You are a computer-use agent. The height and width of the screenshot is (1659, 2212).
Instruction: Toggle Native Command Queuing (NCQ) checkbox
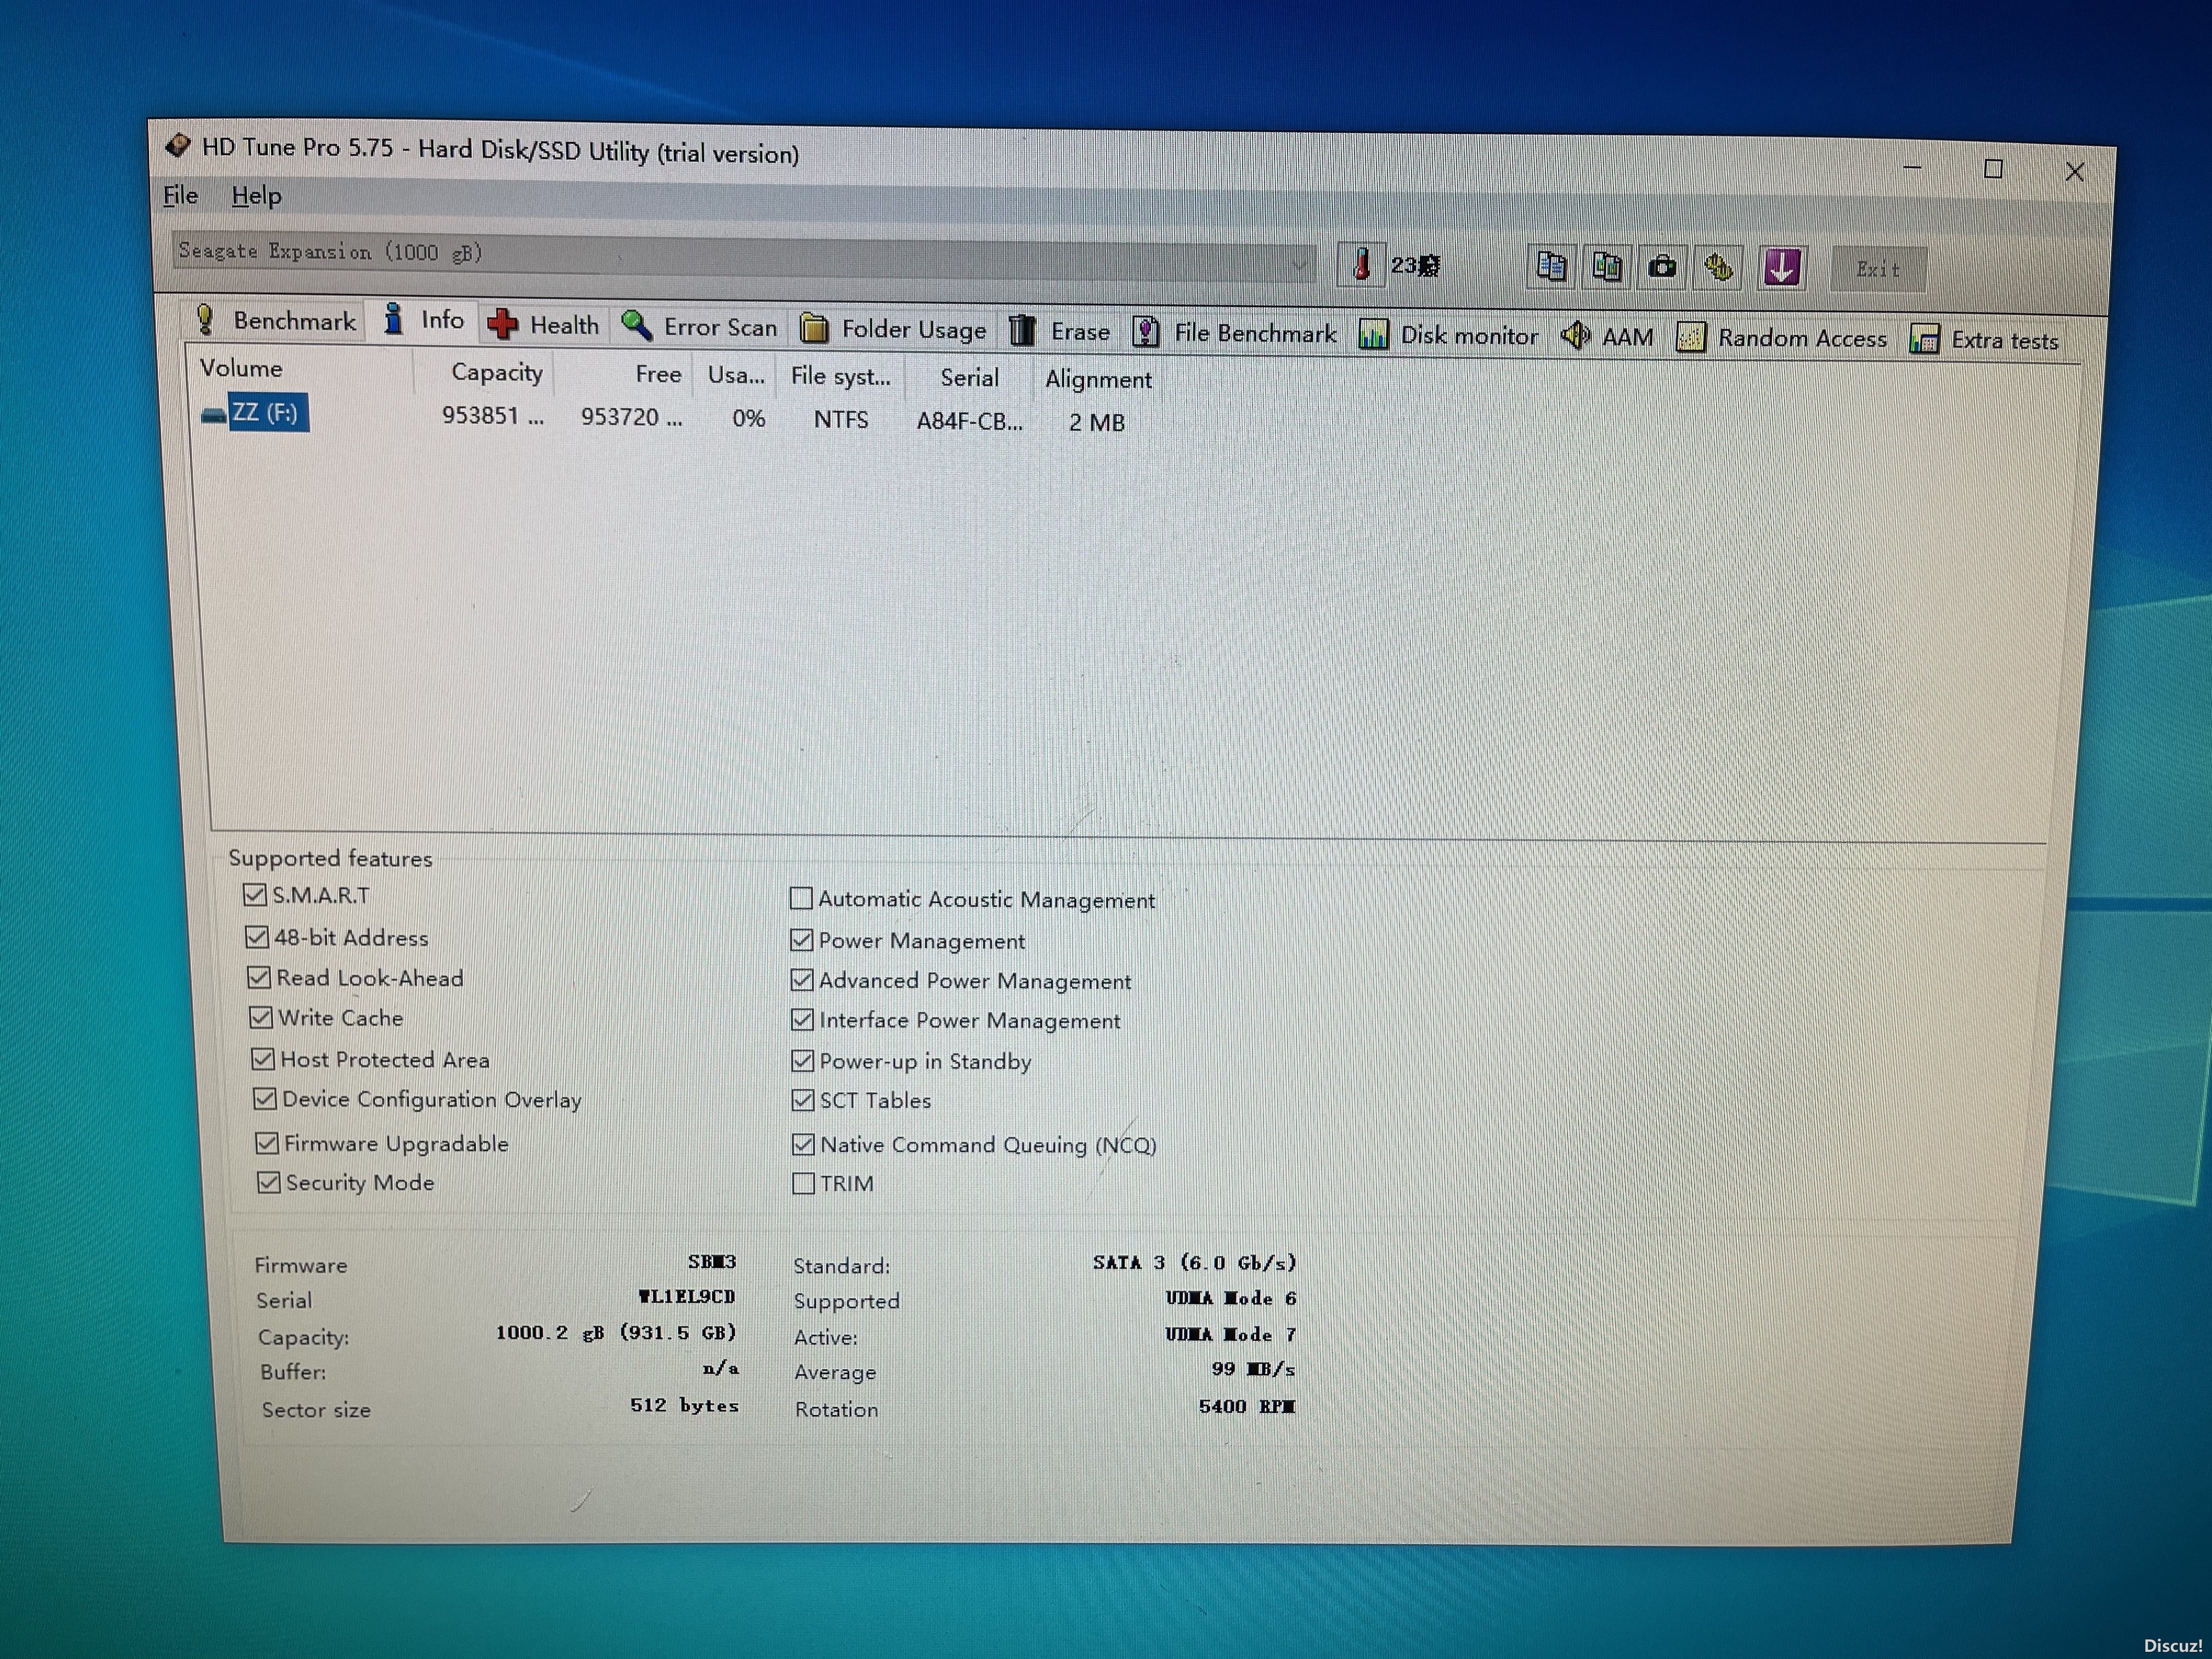coord(803,1144)
